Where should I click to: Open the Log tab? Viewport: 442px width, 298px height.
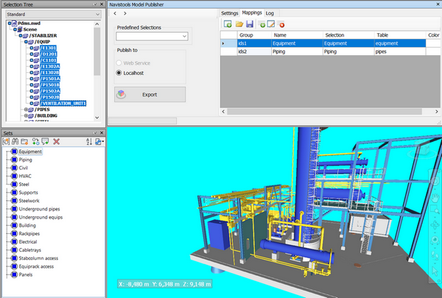[270, 13]
